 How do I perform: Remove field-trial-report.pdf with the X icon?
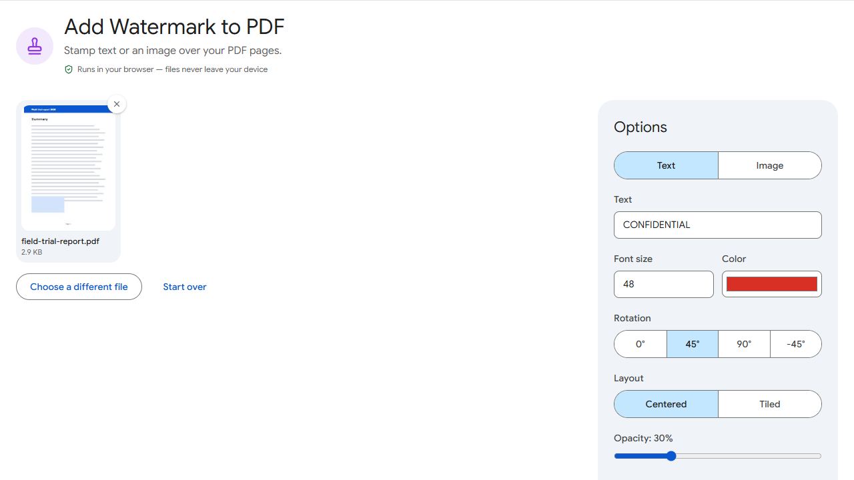click(117, 104)
